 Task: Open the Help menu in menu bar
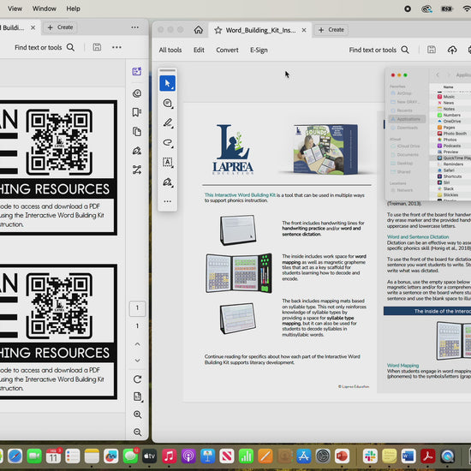click(73, 9)
